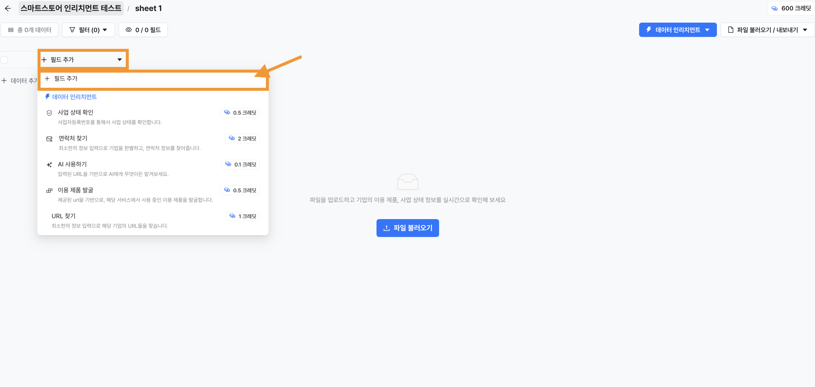Click the sparkle icon beside AI 사용하기
The width and height of the screenshot is (815, 387).
coord(49,165)
